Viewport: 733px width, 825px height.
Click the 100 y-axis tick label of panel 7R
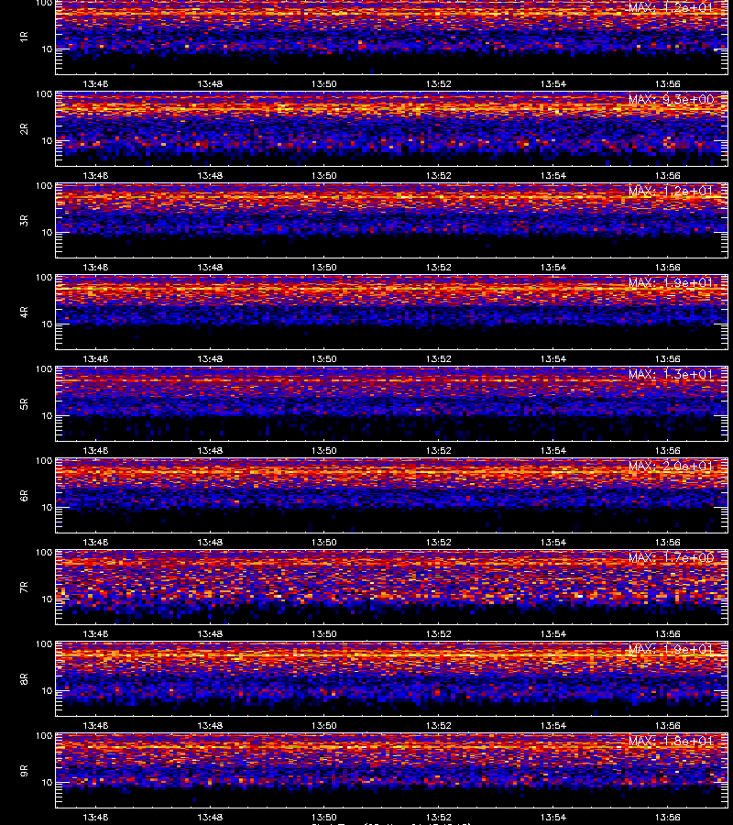click(x=44, y=553)
